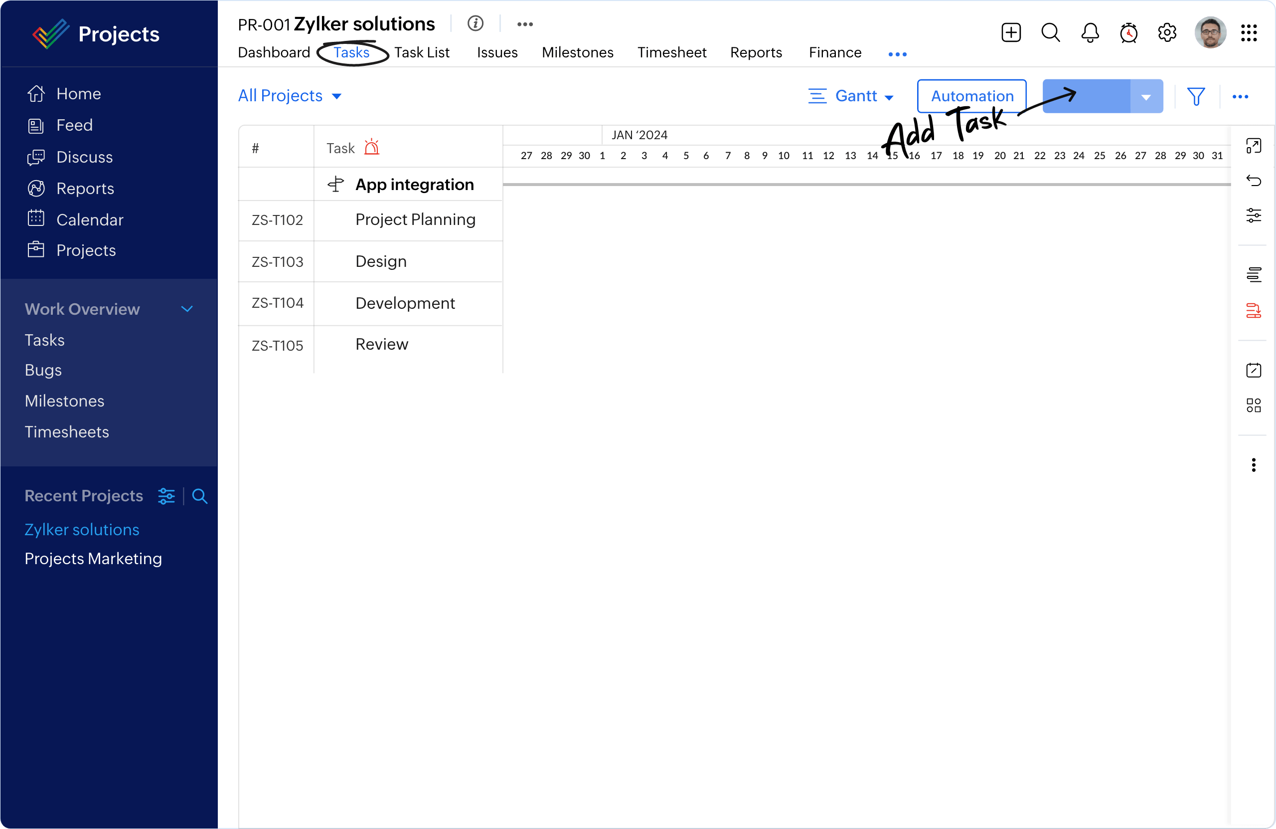
Task: Click the settings gear icon
Action: click(x=1167, y=33)
